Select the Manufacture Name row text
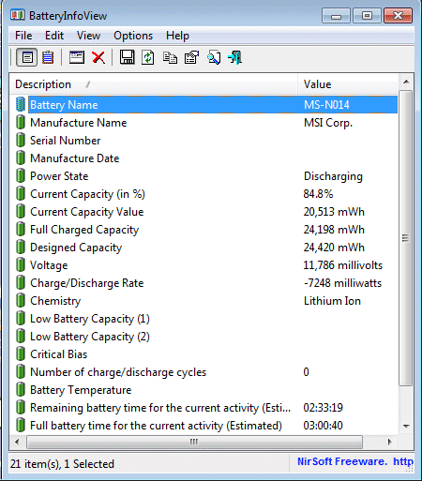The height and width of the screenshot is (481, 422). [x=78, y=123]
